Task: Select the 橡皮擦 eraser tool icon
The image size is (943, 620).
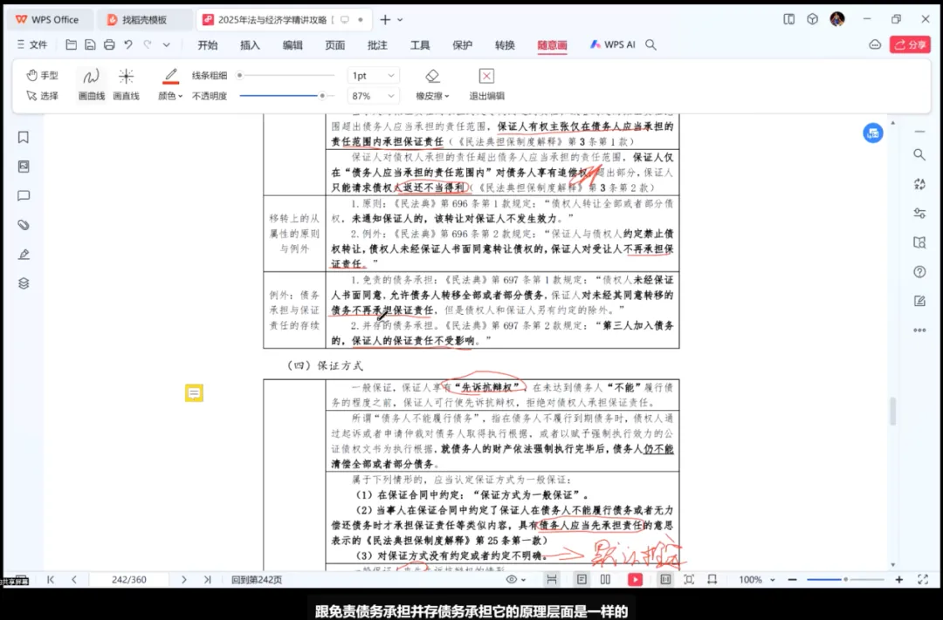Action: coord(432,76)
